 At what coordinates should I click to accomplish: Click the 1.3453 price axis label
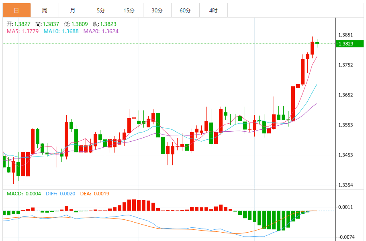pyautogui.click(x=346, y=155)
